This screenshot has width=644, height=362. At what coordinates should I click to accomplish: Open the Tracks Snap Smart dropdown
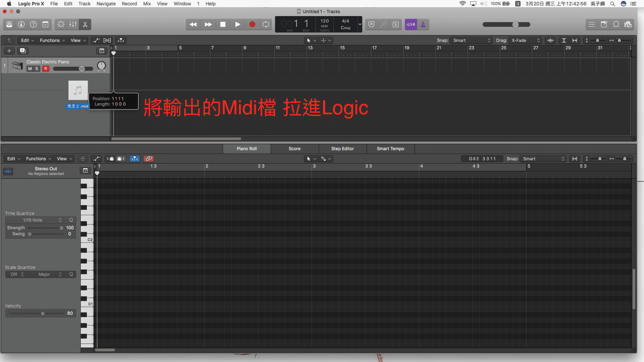(x=471, y=40)
